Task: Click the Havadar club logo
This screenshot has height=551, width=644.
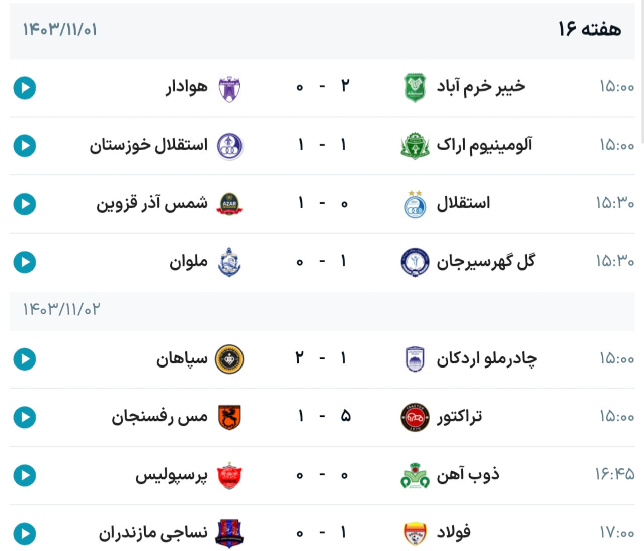Action: pyautogui.click(x=229, y=89)
